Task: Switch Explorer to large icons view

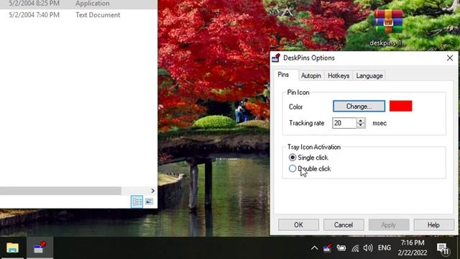Action: [149, 201]
